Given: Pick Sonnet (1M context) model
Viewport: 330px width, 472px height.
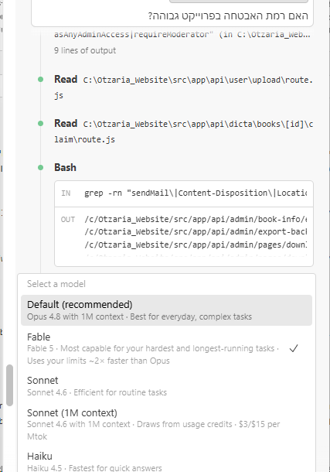Looking at the screenshot, I should pyautogui.click(x=166, y=425).
